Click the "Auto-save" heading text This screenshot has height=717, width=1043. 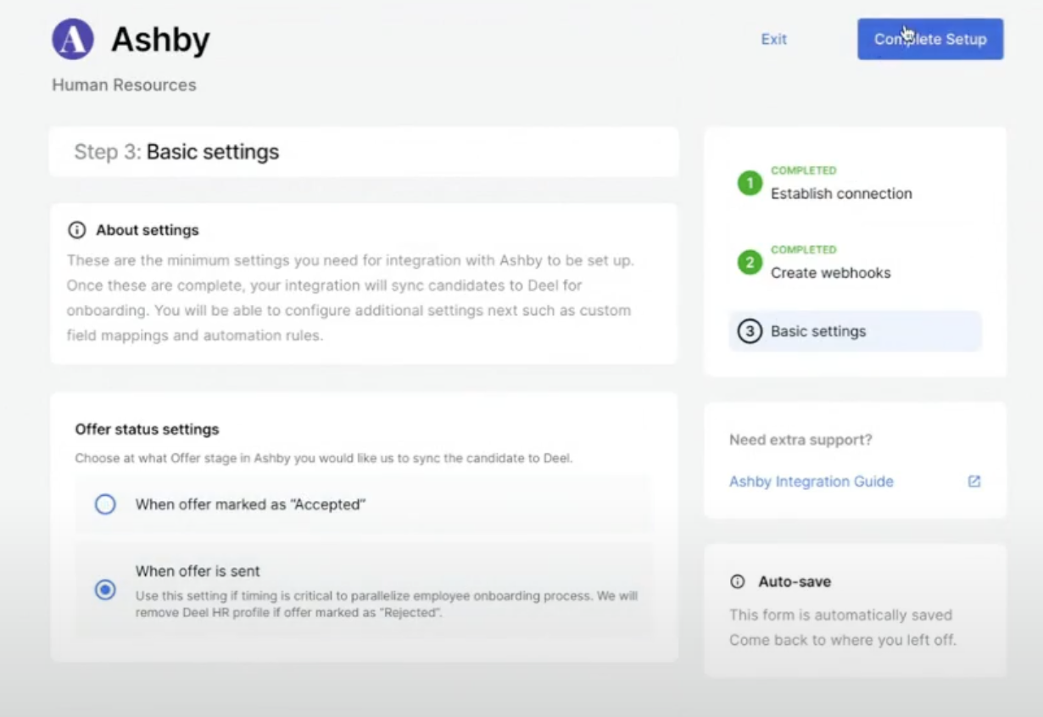pos(795,582)
